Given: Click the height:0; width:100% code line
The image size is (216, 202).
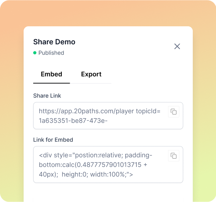Looking at the screenshot, I should [x=86, y=174].
